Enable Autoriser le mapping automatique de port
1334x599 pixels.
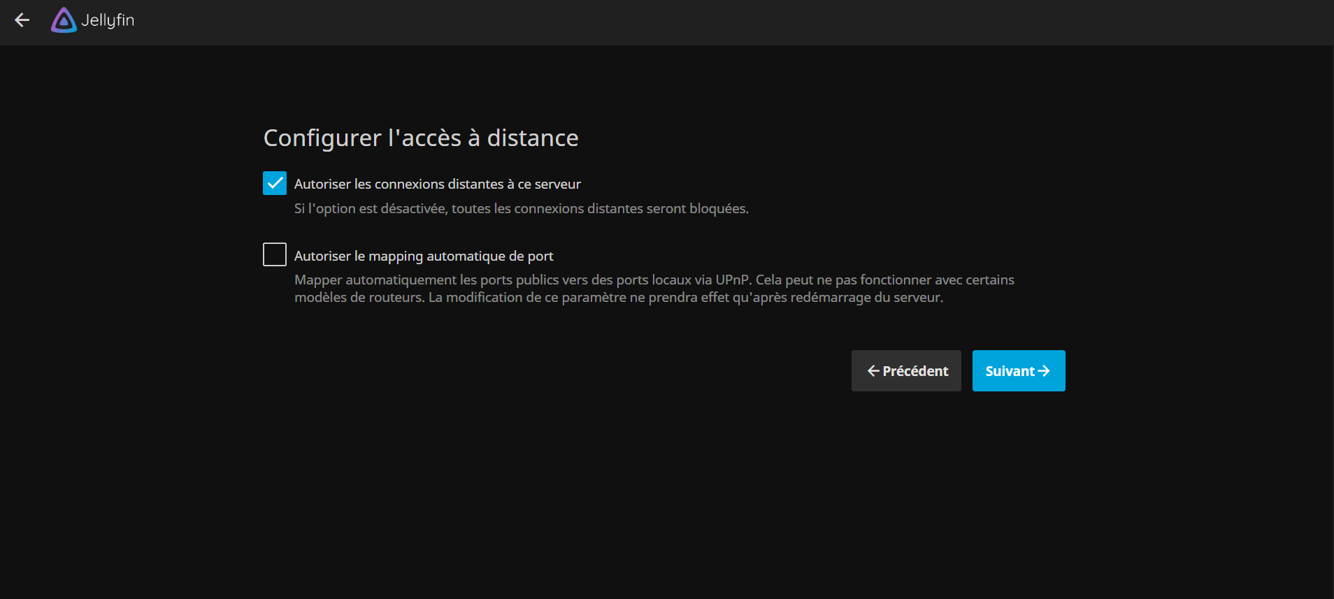coord(275,254)
